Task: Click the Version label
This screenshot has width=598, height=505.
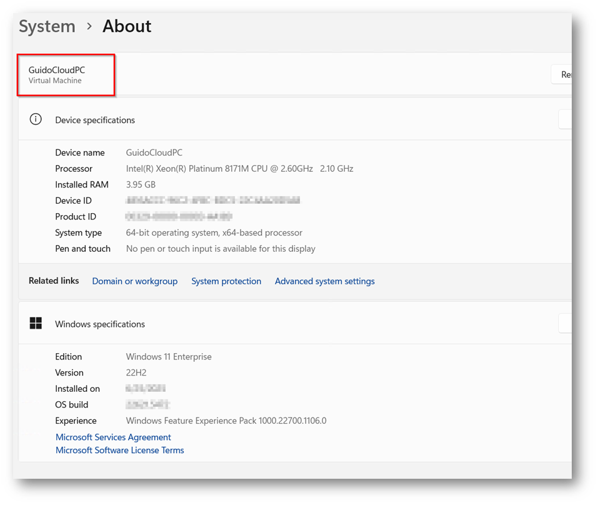Action: 69,372
